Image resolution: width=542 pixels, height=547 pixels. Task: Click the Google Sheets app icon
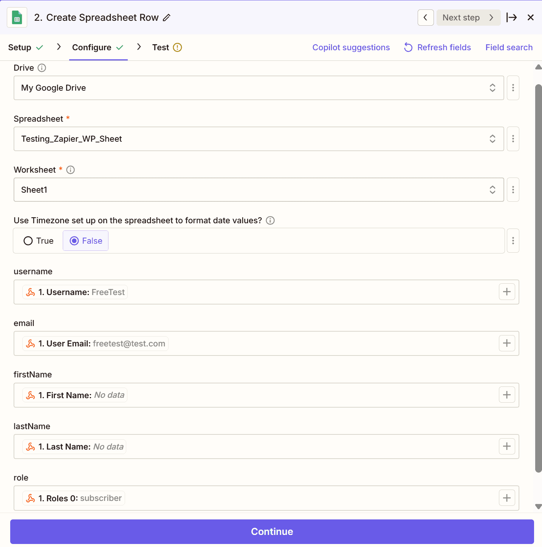point(17,17)
